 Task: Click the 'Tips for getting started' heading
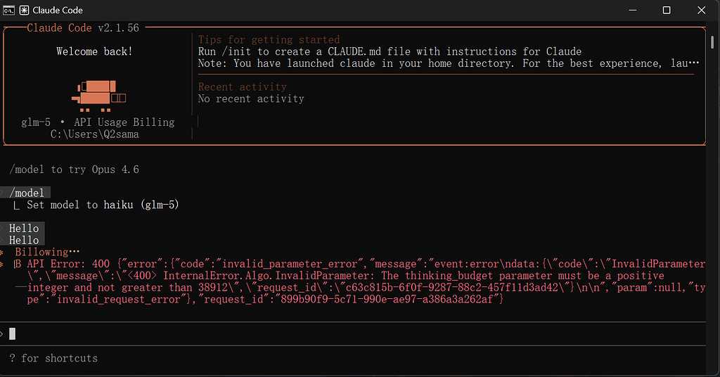[269, 39]
